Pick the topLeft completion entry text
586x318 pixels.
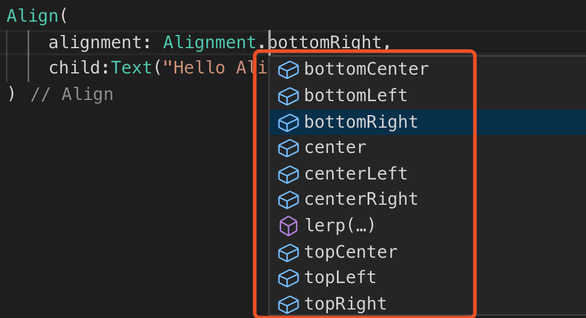tap(340, 278)
